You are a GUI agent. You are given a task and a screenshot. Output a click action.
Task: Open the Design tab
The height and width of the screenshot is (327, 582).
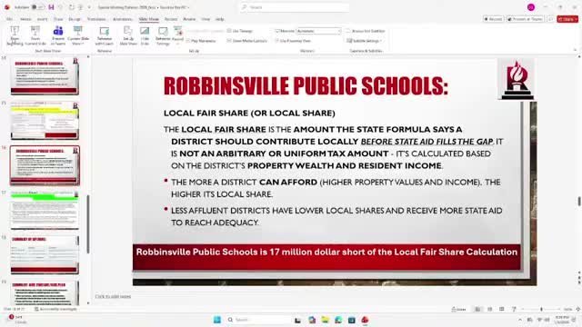75,19
